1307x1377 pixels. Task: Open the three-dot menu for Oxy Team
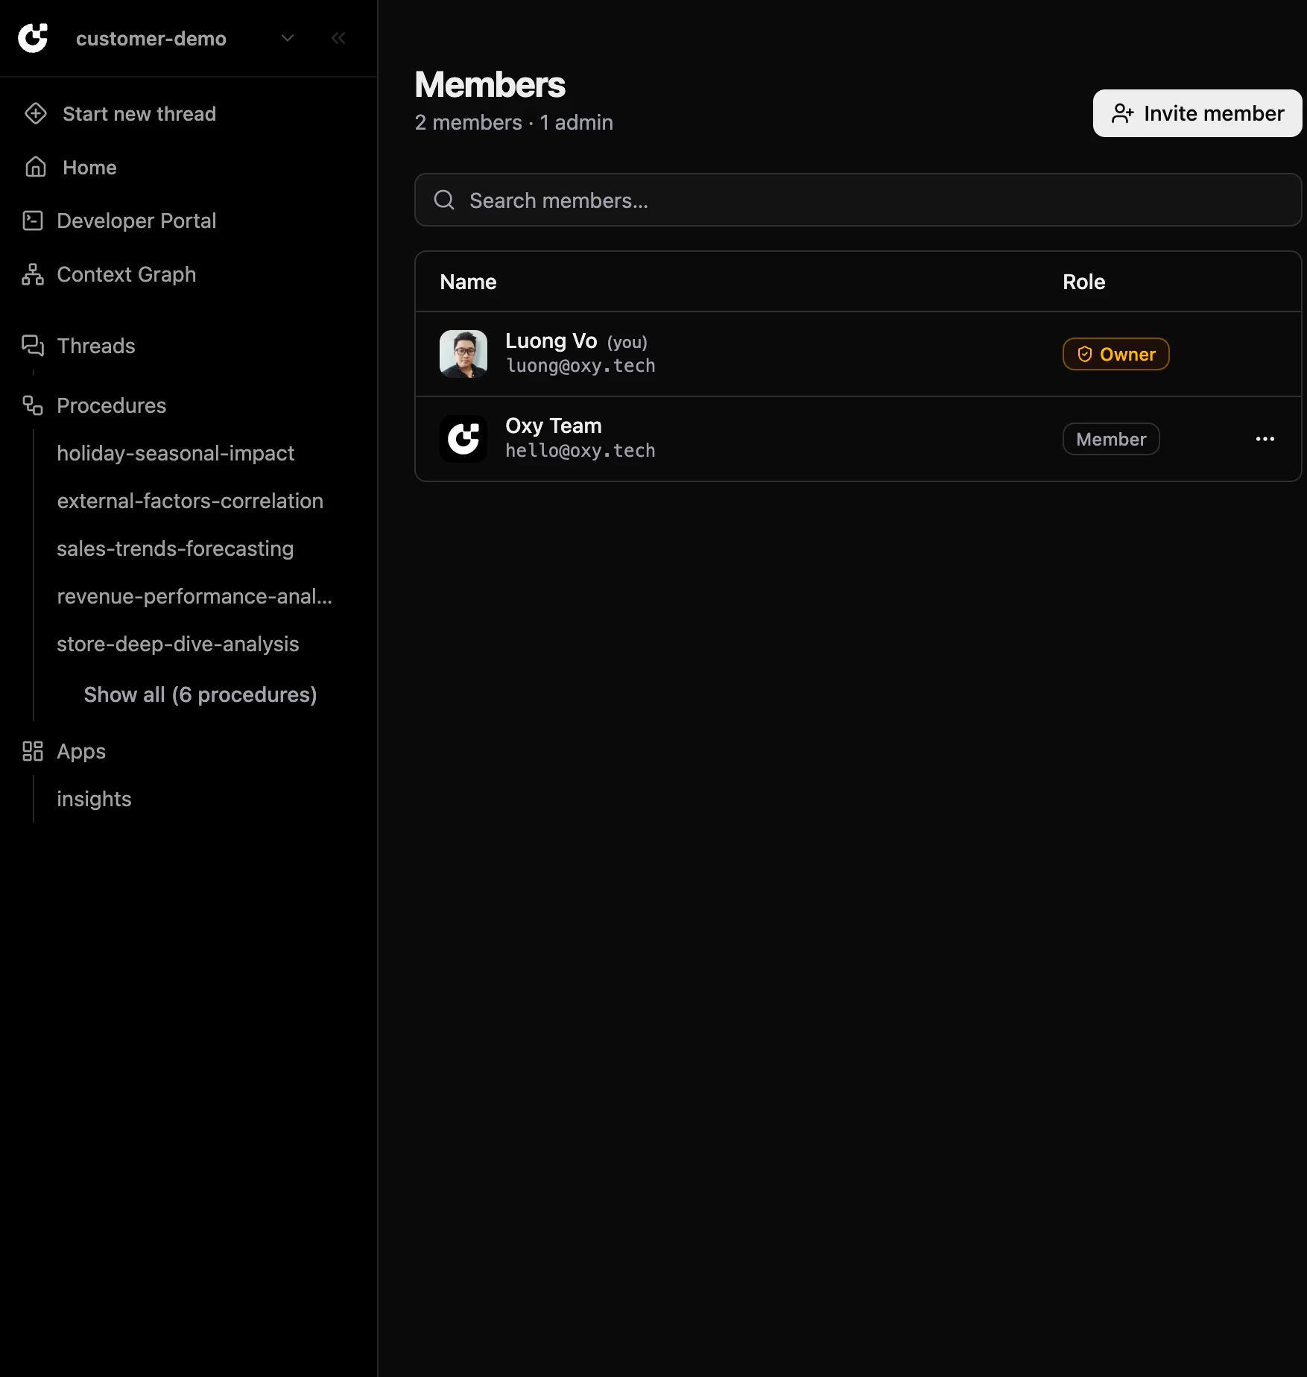pyautogui.click(x=1265, y=439)
